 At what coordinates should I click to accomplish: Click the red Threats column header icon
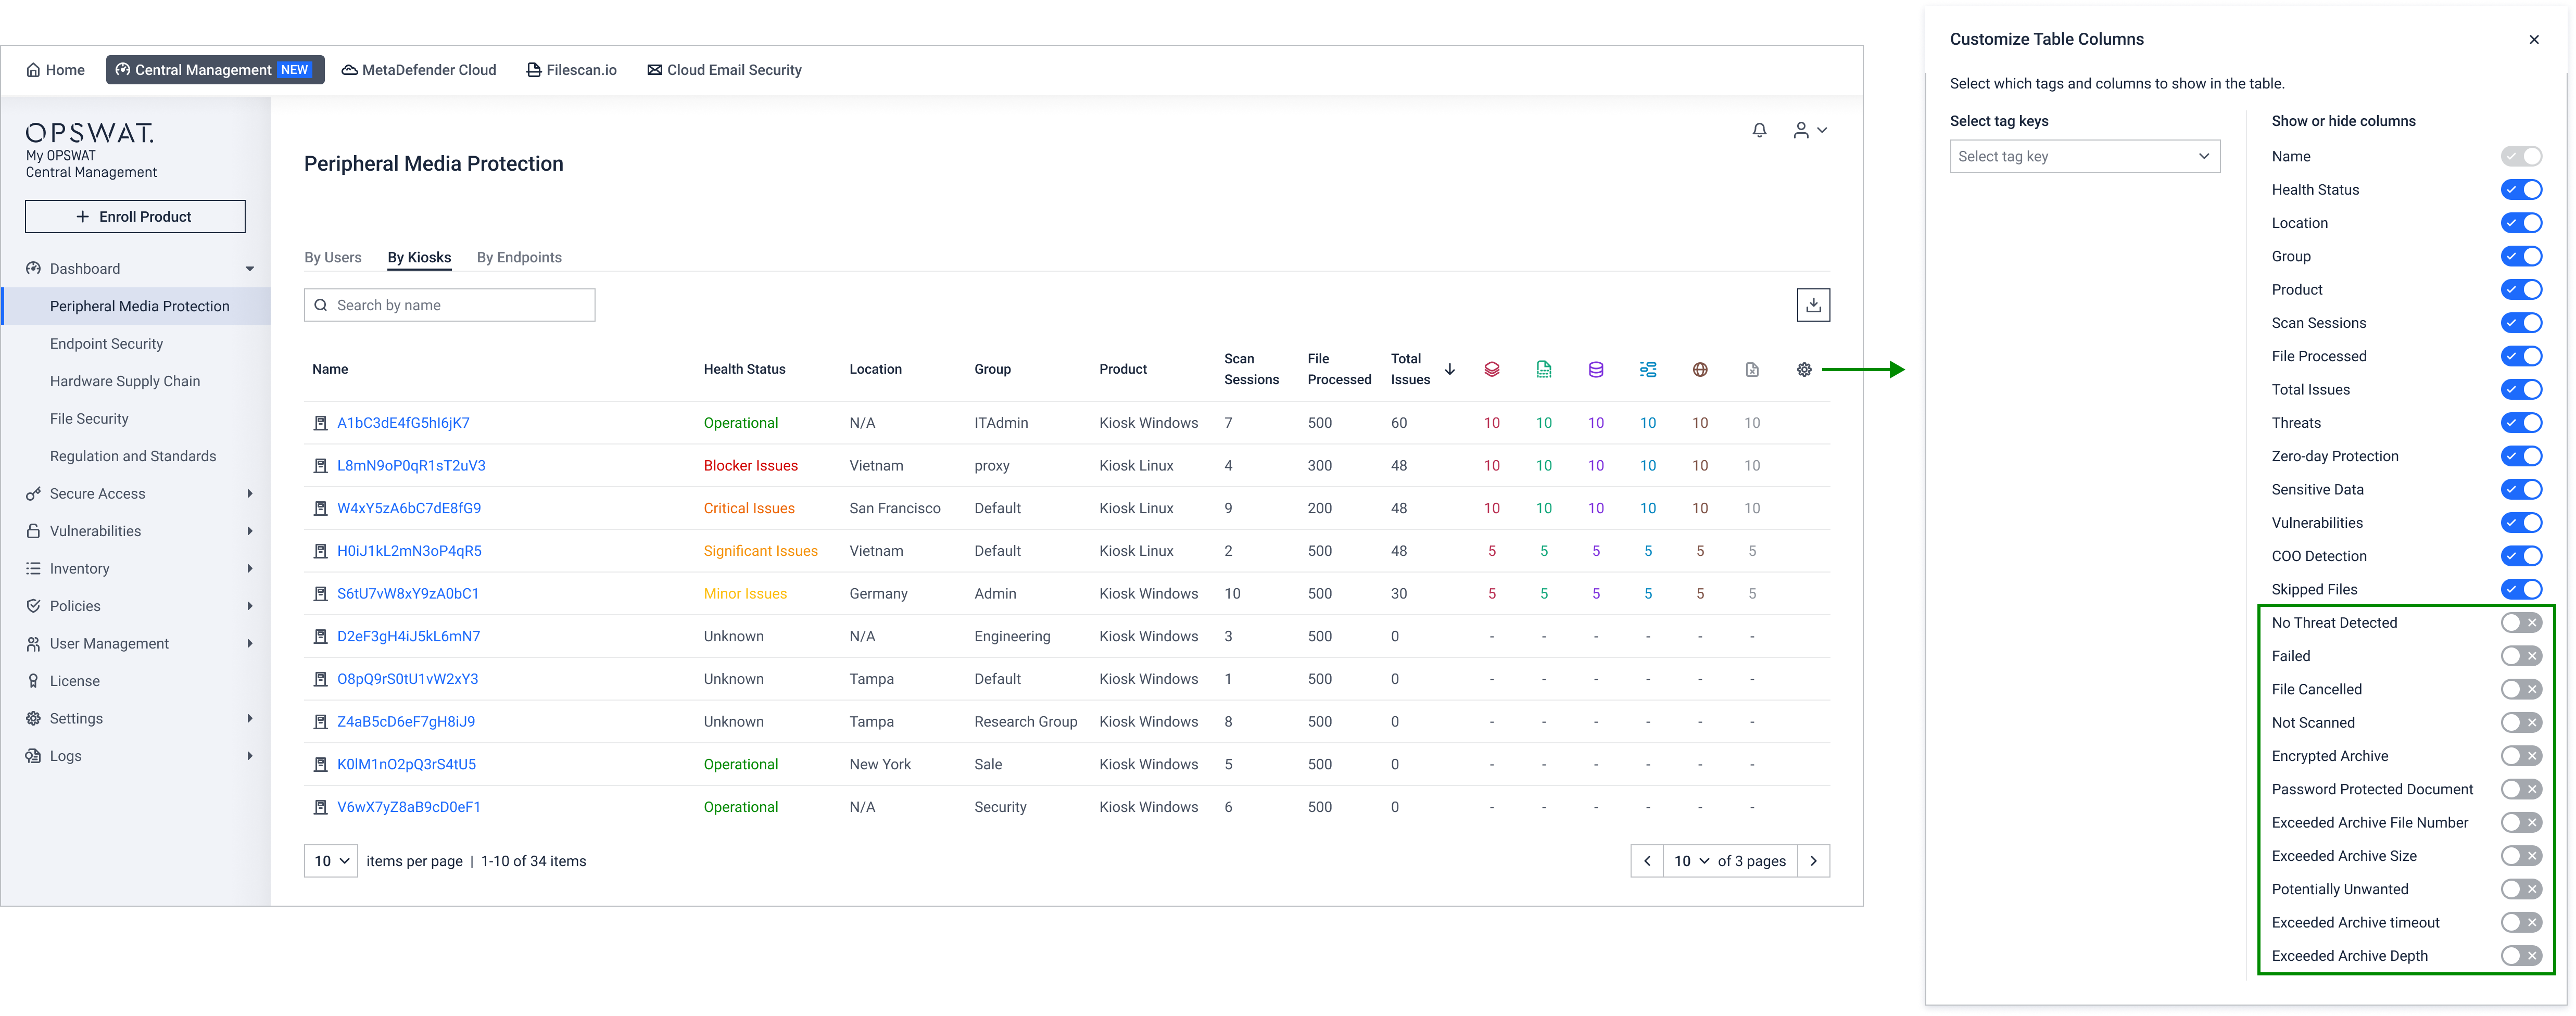[1491, 370]
